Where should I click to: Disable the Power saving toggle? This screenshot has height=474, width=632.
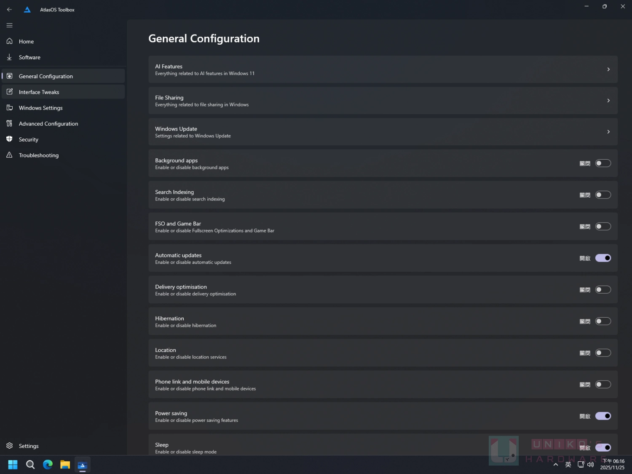pos(603,416)
